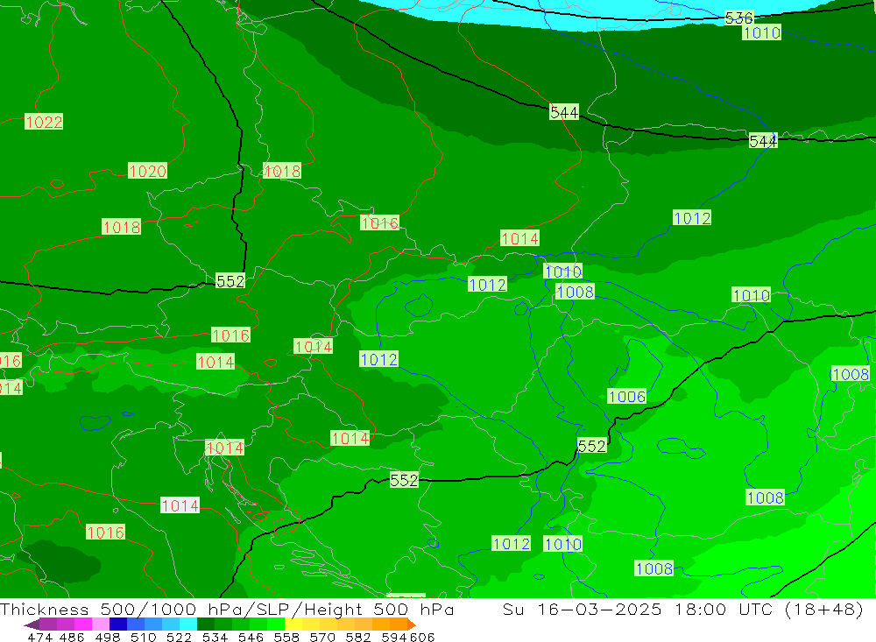
Task: Click the legend value 498
Action: [108, 637]
